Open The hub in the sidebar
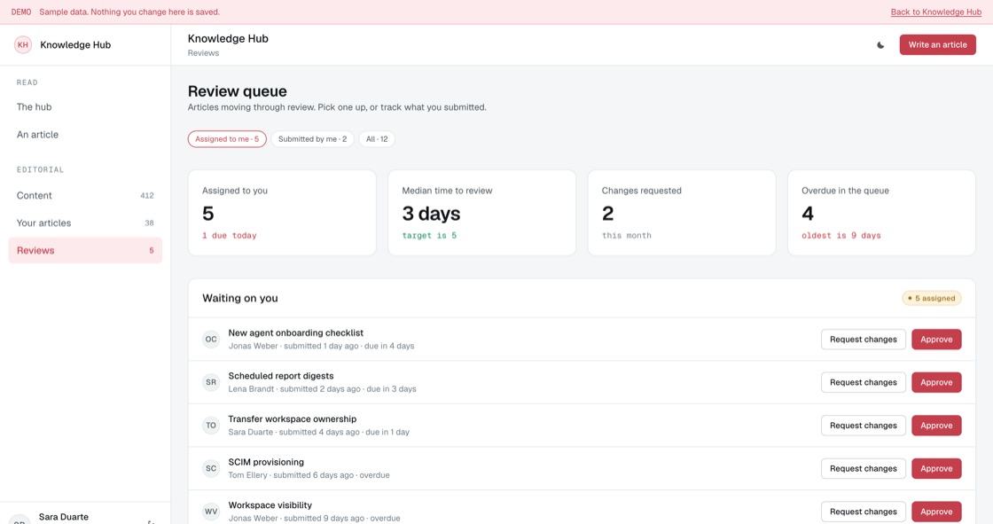The height and width of the screenshot is (524, 993). pos(85,107)
